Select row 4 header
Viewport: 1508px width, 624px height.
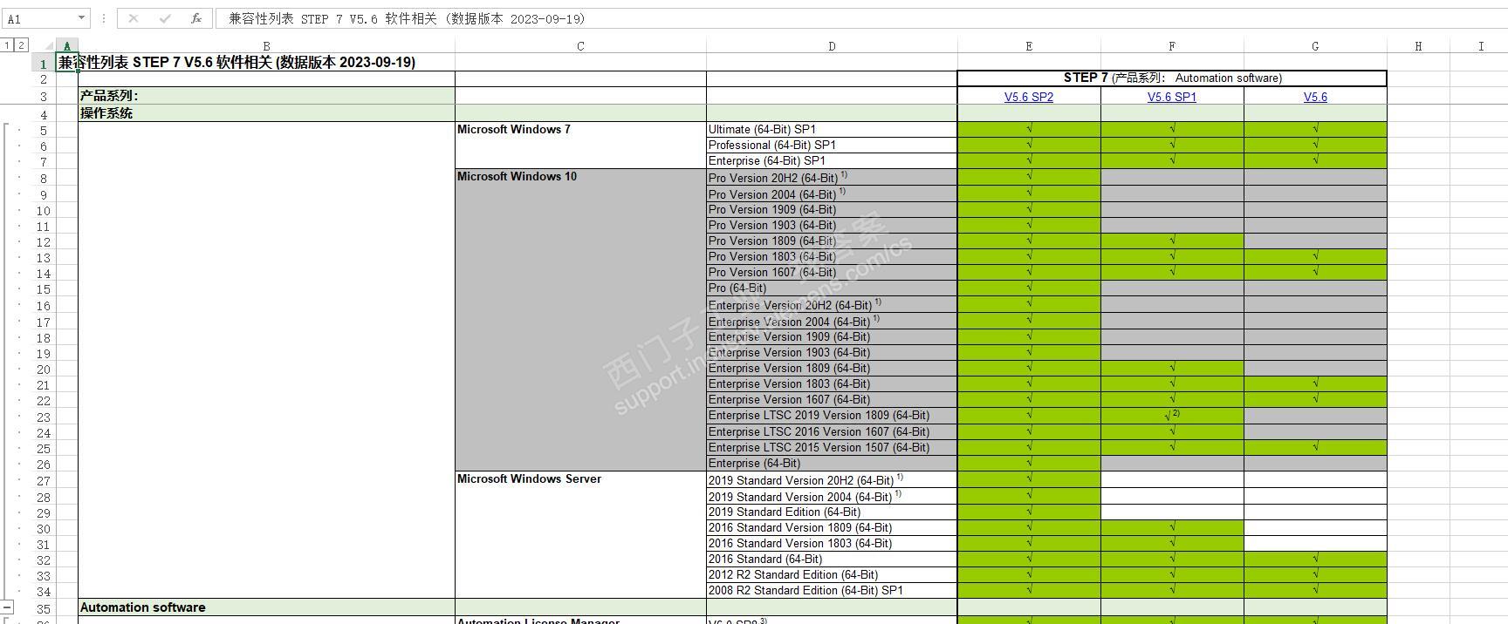coord(43,114)
